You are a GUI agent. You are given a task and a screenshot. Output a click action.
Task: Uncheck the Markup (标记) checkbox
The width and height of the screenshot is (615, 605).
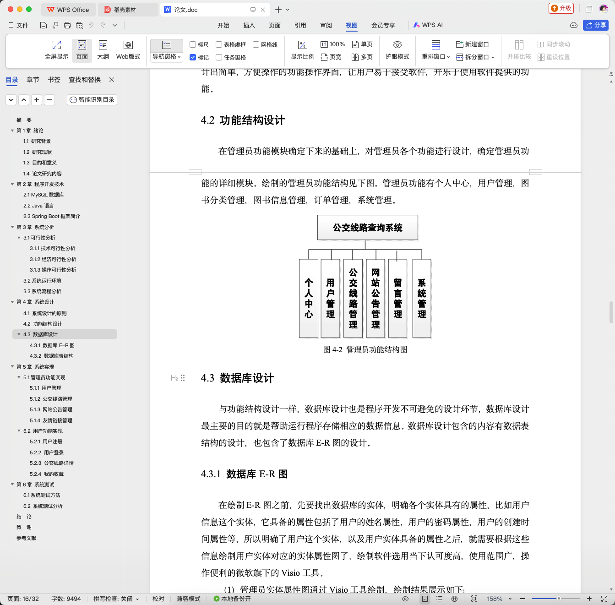[x=193, y=57]
